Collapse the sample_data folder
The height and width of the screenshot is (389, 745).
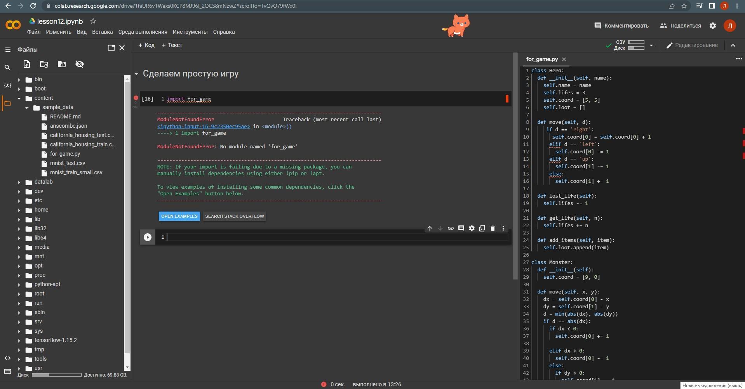pyautogui.click(x=27, y=108)
